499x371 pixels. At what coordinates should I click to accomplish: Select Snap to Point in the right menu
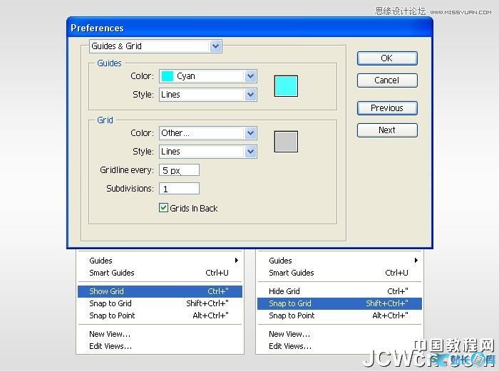pos(339,315)
